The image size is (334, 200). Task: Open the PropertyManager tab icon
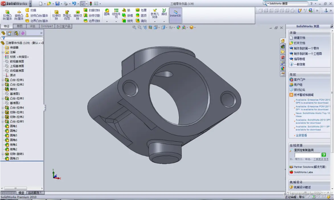tap(10, 33)
